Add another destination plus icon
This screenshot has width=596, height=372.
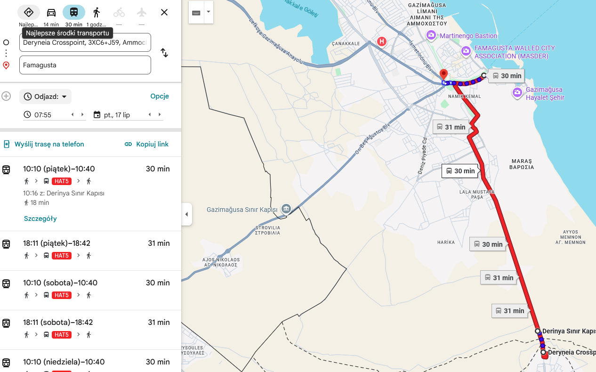coord(6,96)
